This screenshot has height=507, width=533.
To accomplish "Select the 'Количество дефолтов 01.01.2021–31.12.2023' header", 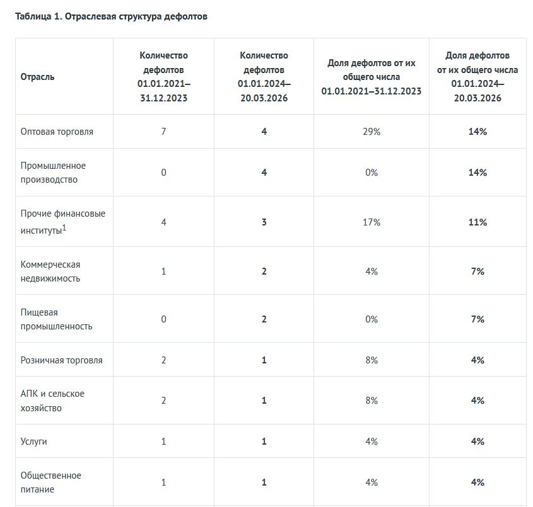I will tap(163, 77).
